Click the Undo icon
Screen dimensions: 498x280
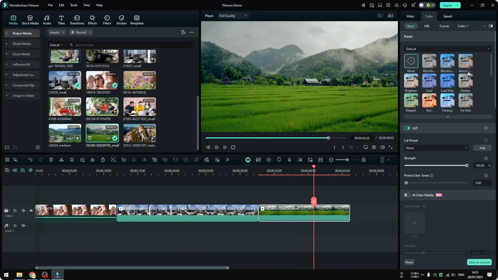tap(30, 160)
